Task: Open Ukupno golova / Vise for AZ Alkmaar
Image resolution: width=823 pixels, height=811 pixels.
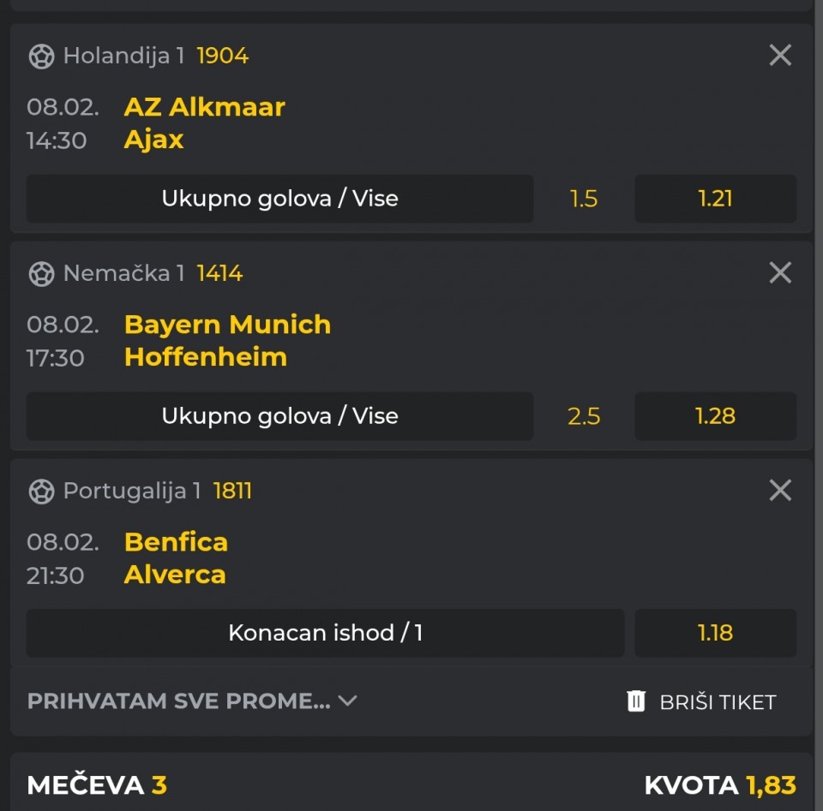Action: pos(279,199)
